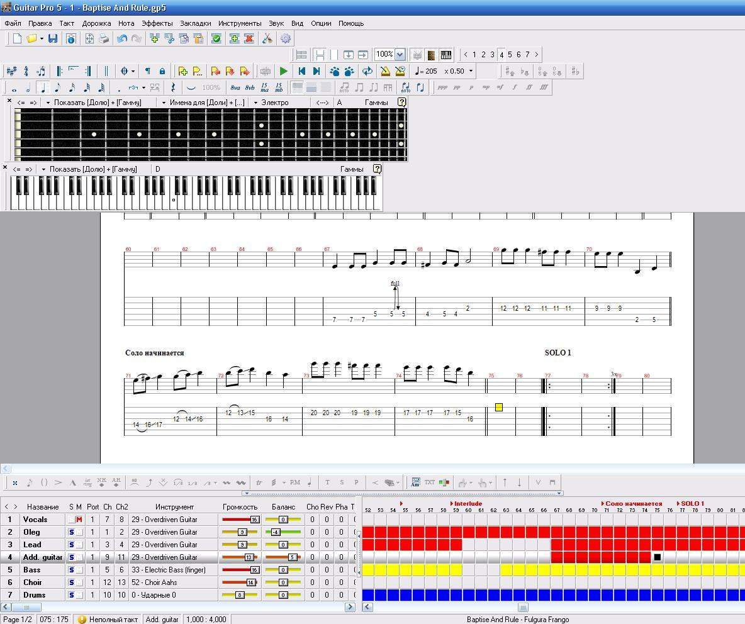This screenshot has height=624, width=745.
Task: Select the quarter note duration
Action: click(43, 87)
